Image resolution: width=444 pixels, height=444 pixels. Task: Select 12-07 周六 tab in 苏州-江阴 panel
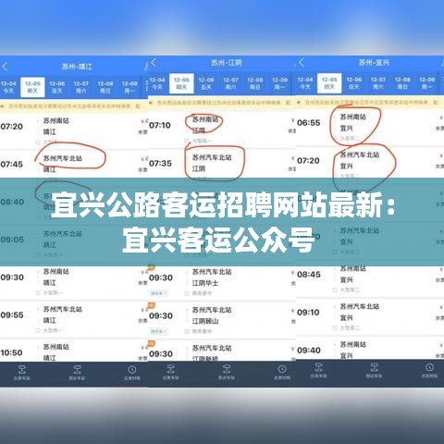(x=230, y=83)
